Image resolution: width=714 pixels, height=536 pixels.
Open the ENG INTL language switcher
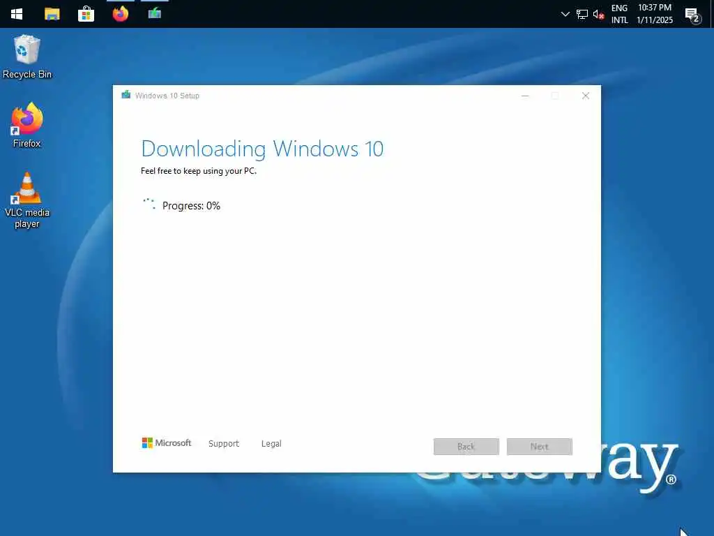(619, 14)
